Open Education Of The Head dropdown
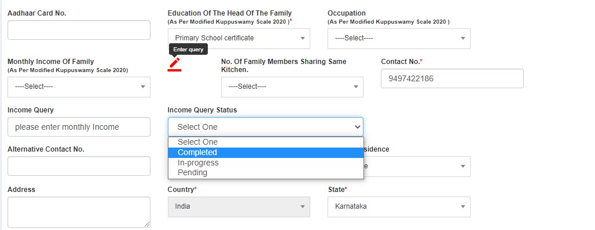 coord(238,39)
